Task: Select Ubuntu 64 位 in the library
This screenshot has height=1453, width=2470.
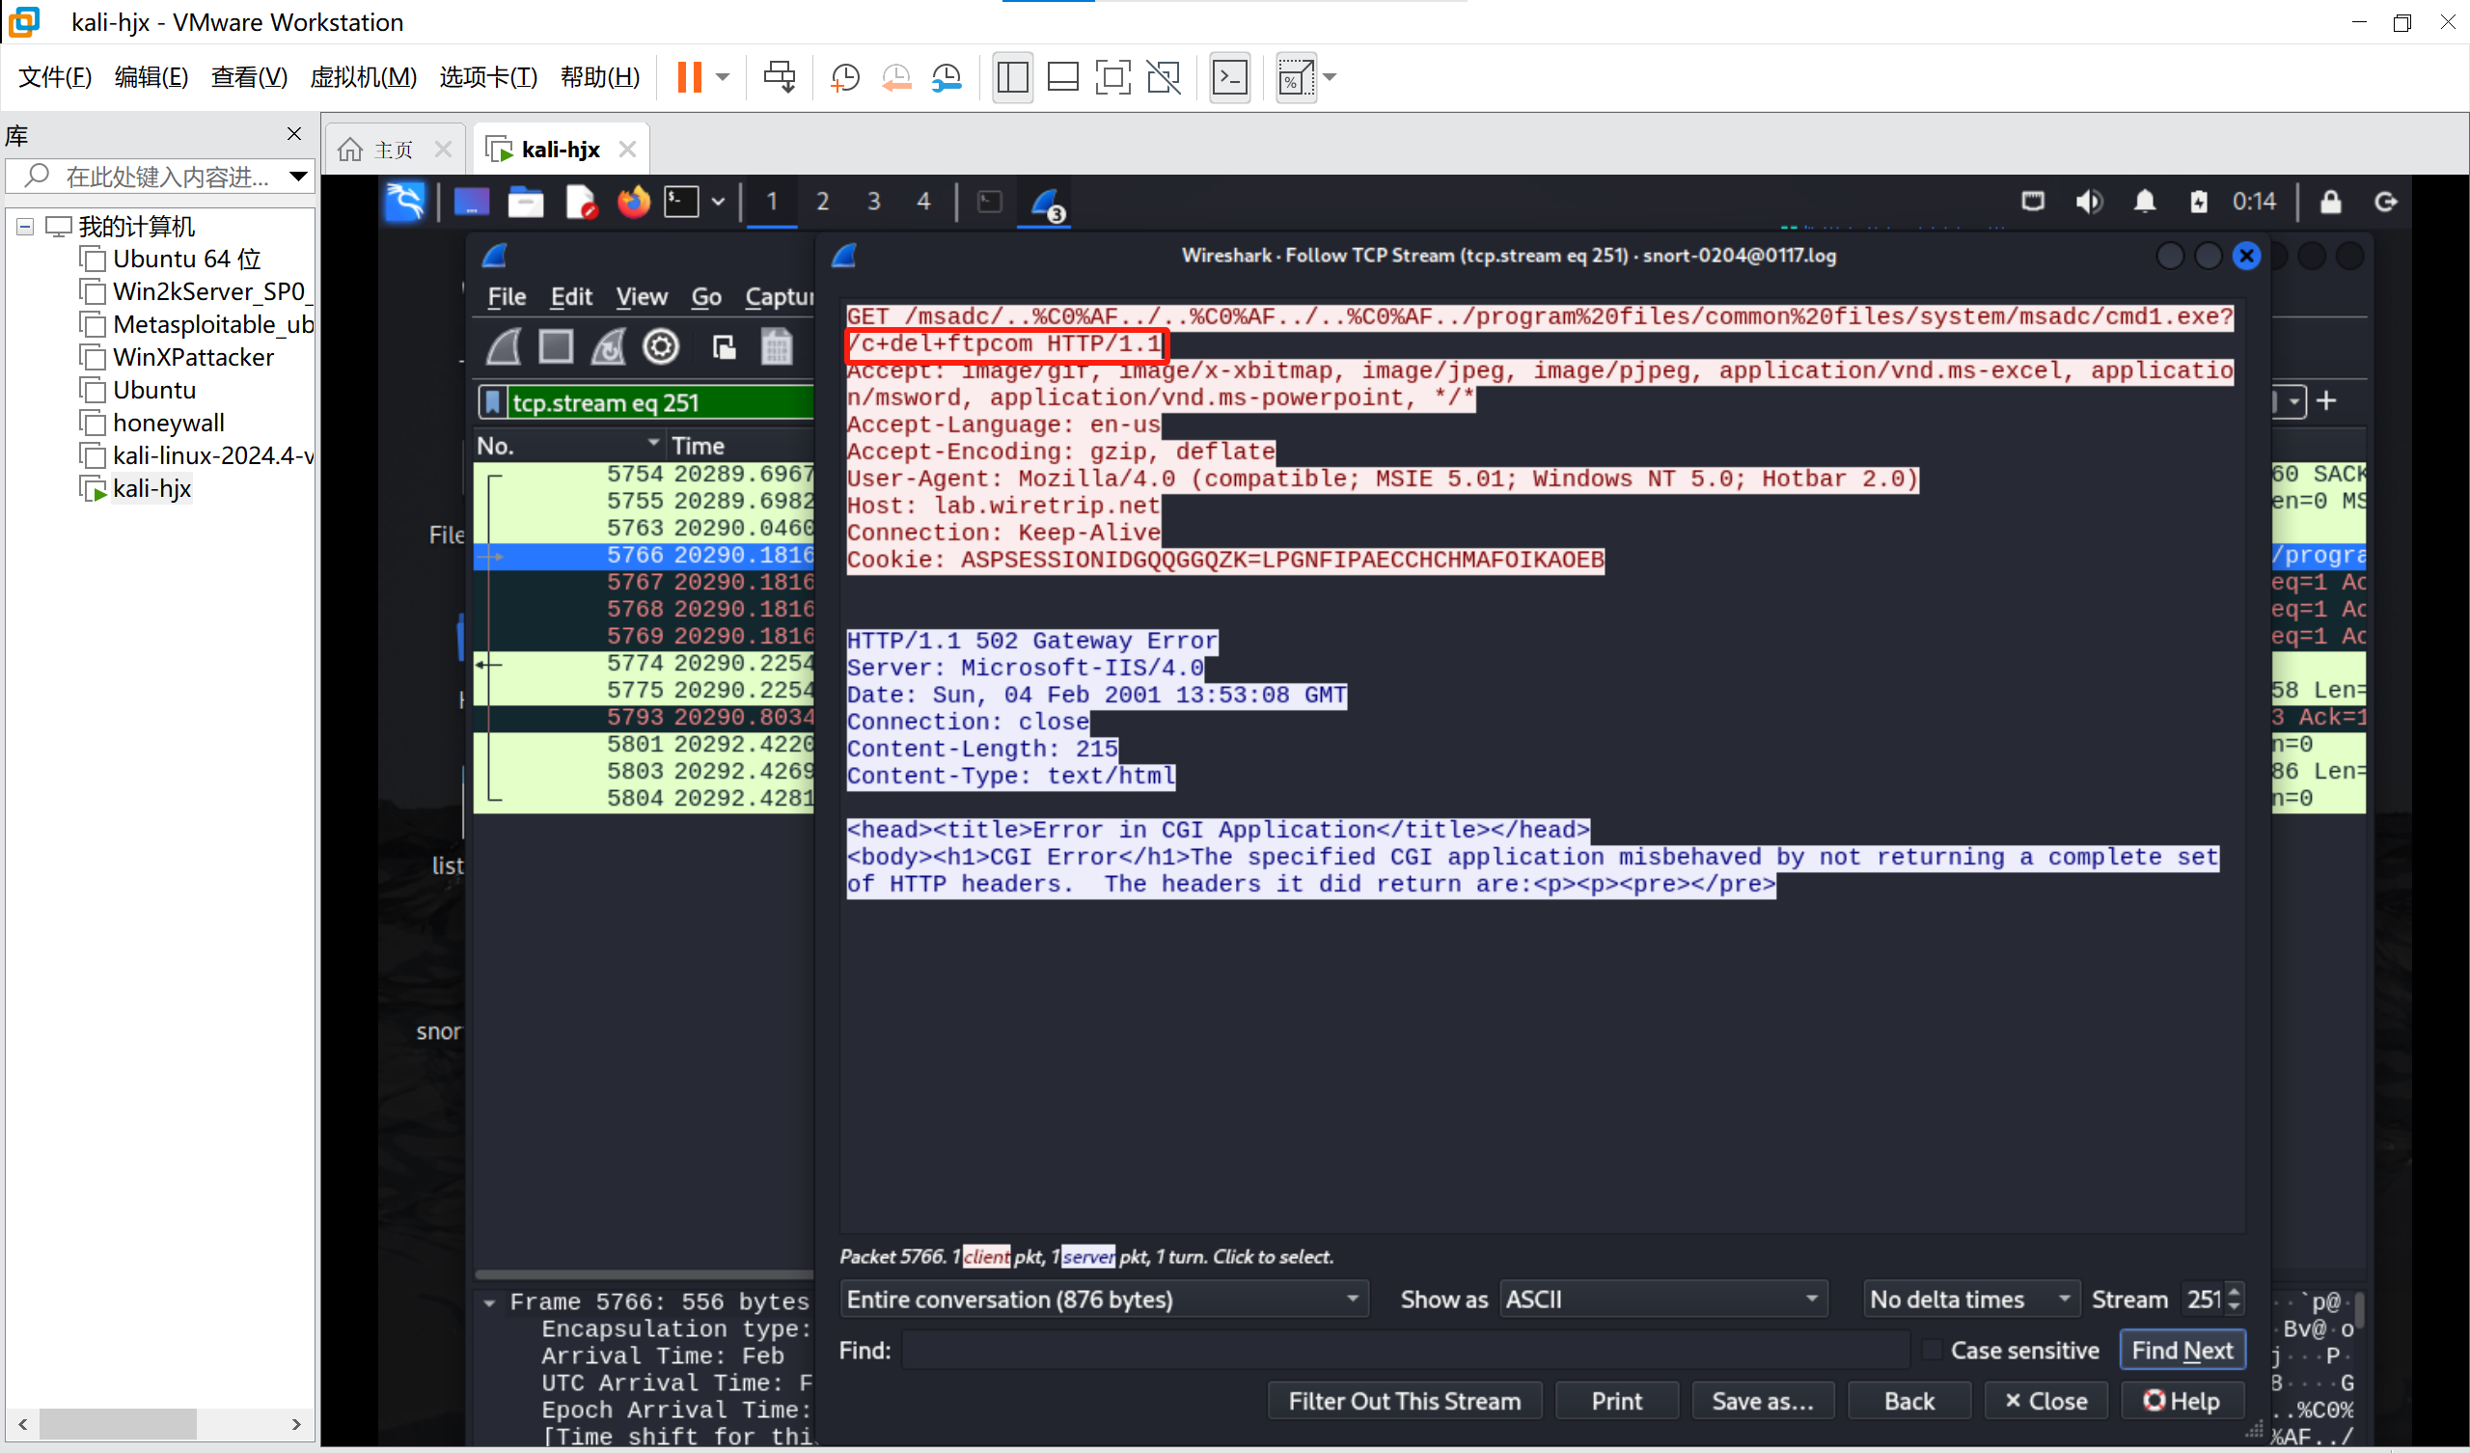Action: tap(186, 259)
